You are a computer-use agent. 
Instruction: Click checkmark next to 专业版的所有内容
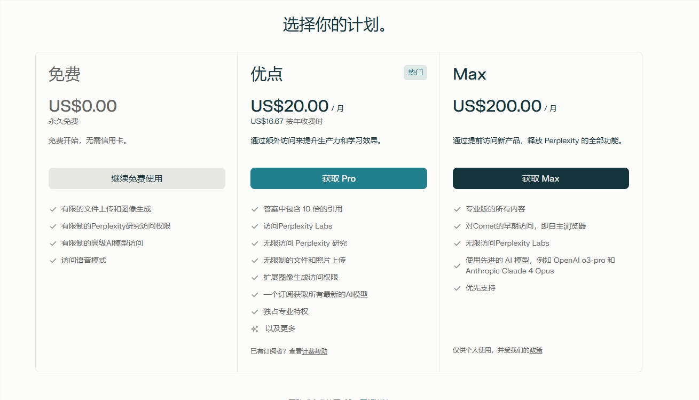tap(457, 209)
